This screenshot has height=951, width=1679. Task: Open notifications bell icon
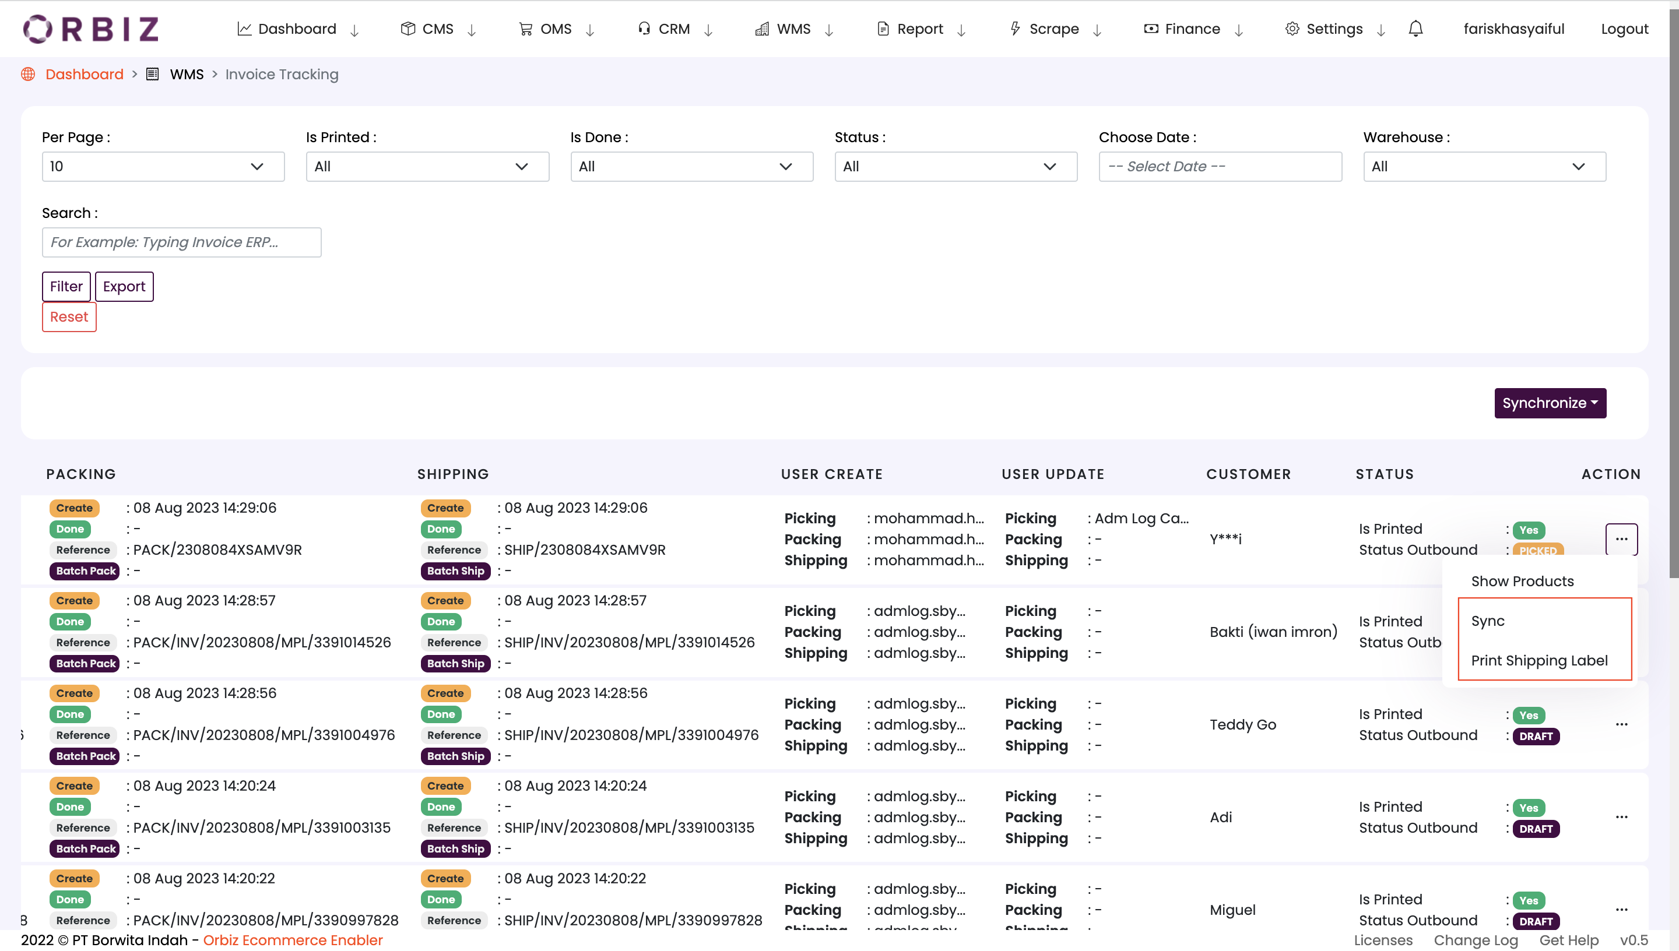(1415, 29)
